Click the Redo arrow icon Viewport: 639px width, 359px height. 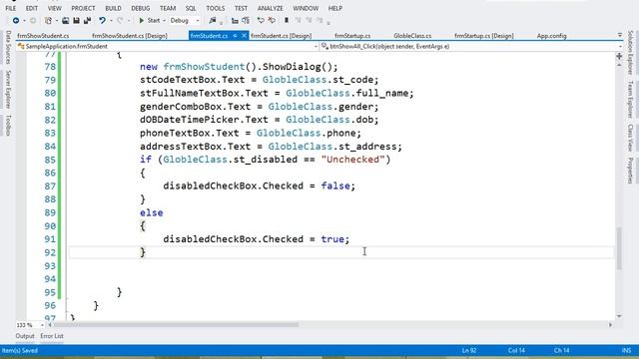(120, 20)
